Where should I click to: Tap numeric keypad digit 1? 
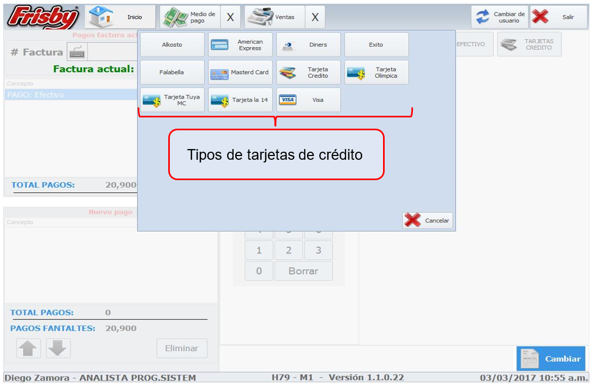pyautogui.click(x=259, y=250)
